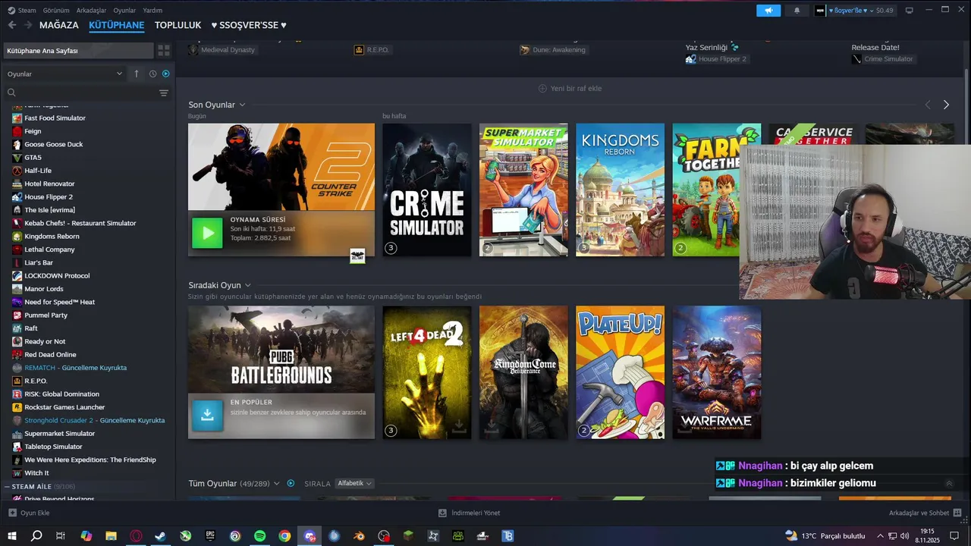
Task: Open the account dropdown showing $0.49
Action: pos(855,11)
